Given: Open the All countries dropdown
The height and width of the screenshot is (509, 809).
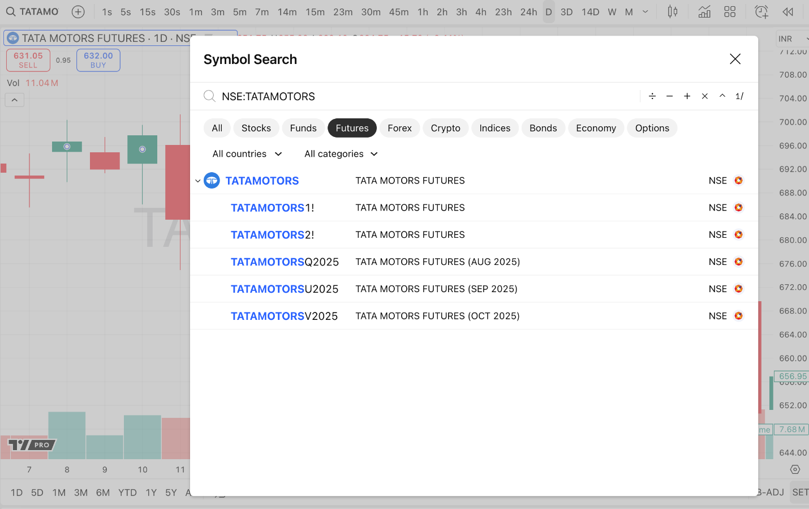Looking at the screenshot, I should (247, 154).
